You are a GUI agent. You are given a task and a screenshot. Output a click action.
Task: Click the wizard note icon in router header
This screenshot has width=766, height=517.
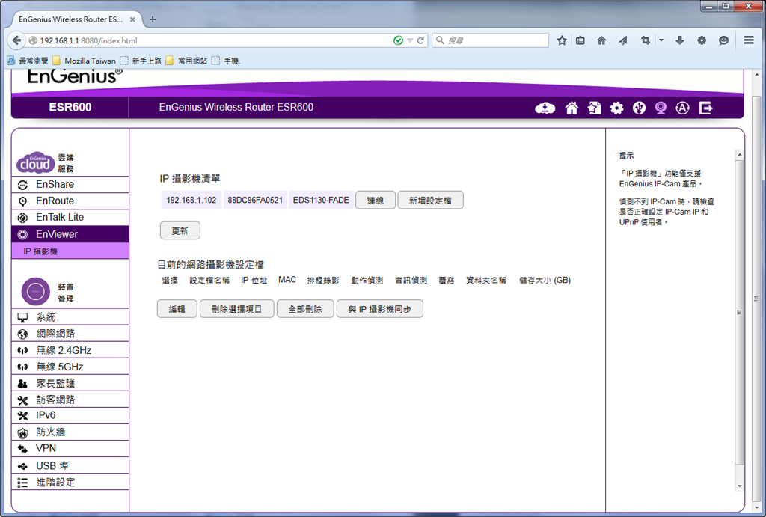click(x=595, y=108)
